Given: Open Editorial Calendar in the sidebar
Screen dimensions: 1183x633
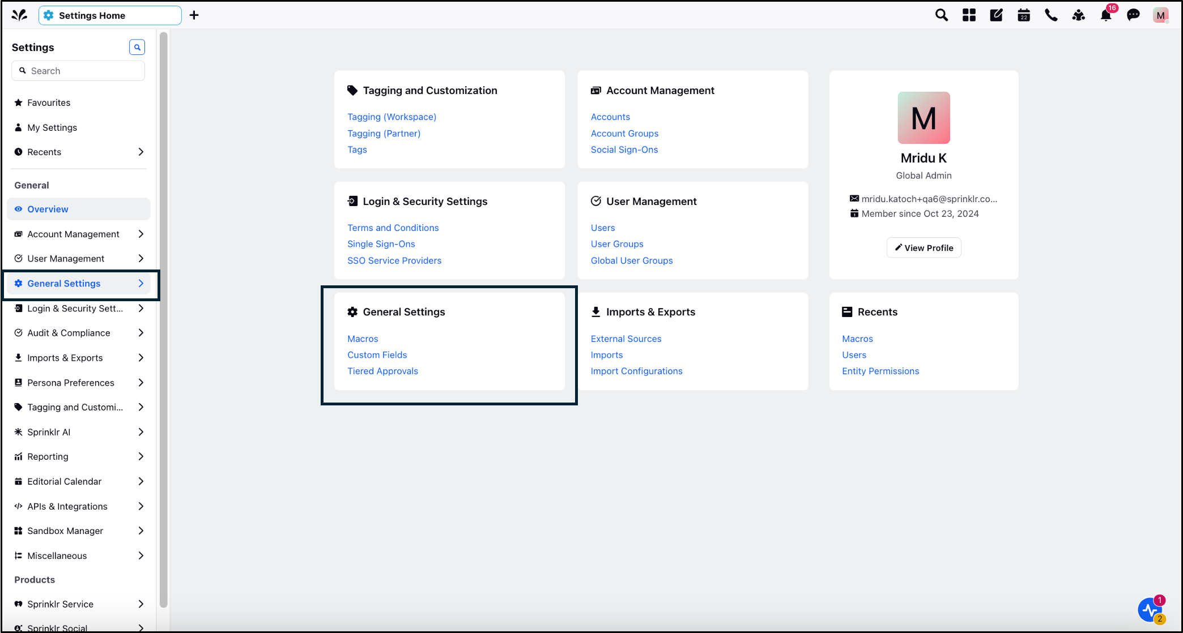Looking at the screenshot, I should 79,481.
